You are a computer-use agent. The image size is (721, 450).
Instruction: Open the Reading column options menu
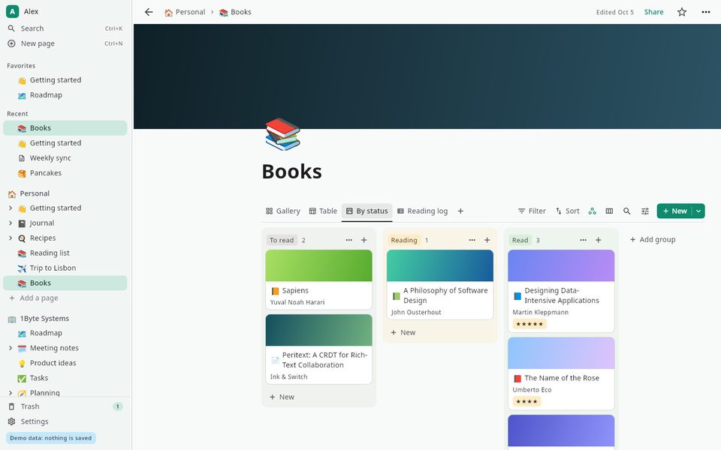(472, 240)
